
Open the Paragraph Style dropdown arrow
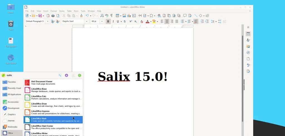pyautogui.click(x=48, y=21)
